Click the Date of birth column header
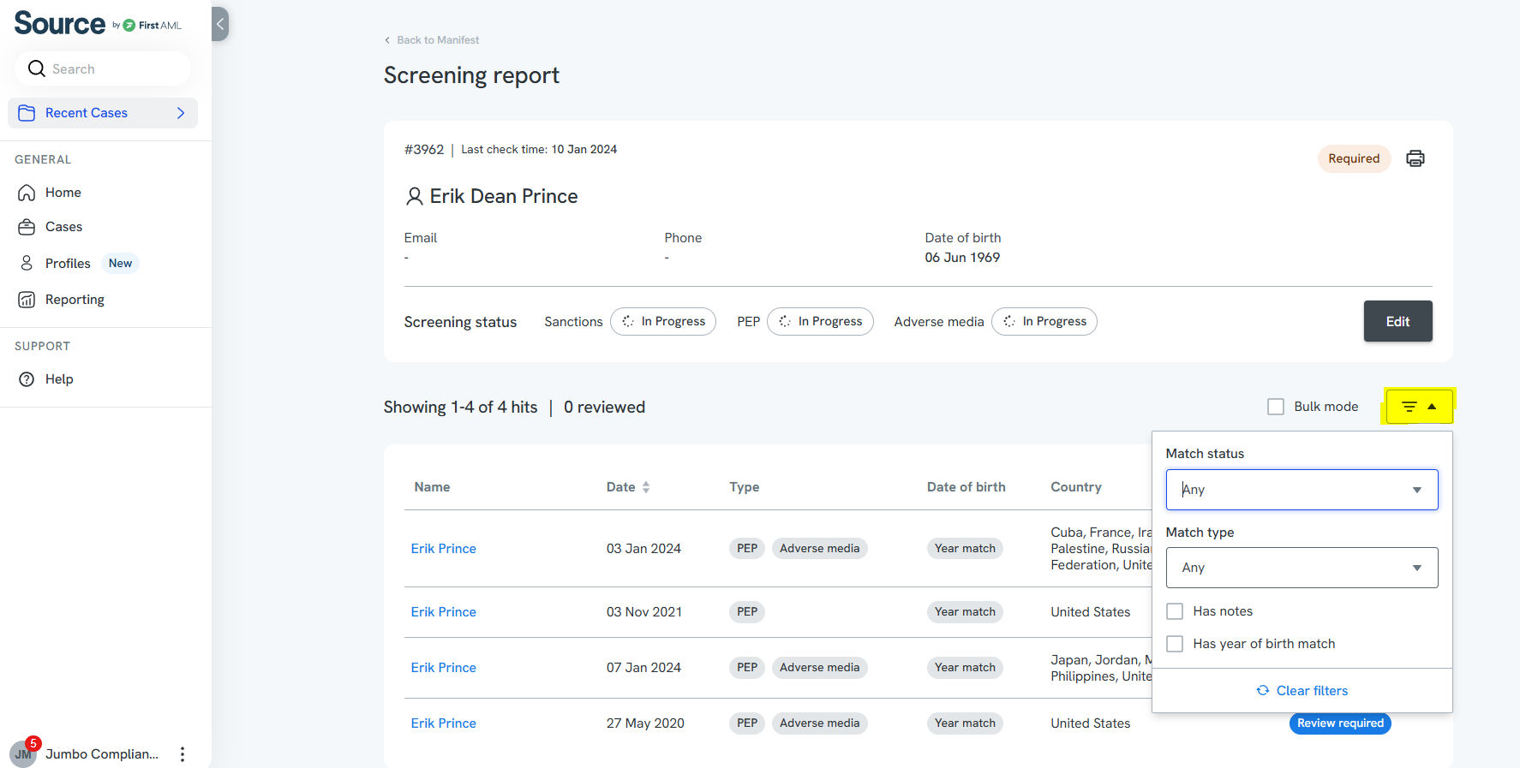Screen dimensions: 1520x768 (966, 487)
